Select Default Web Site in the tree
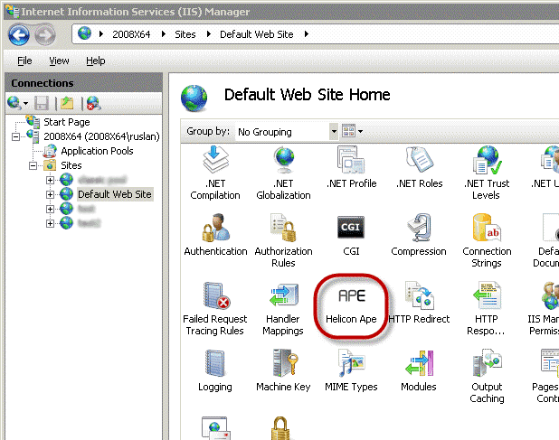Viewport: 559px width, 440px height. (x=115, y=194)
